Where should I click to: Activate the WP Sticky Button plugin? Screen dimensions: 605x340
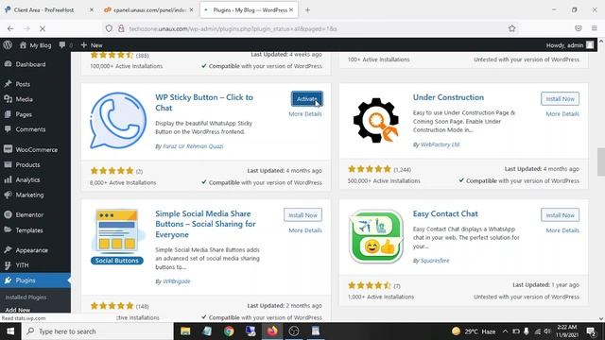click(306, 98)
